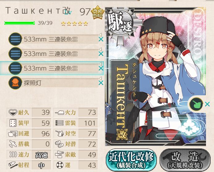
Task: Open 改造 remodel button
Action: [x=185, y=160]
